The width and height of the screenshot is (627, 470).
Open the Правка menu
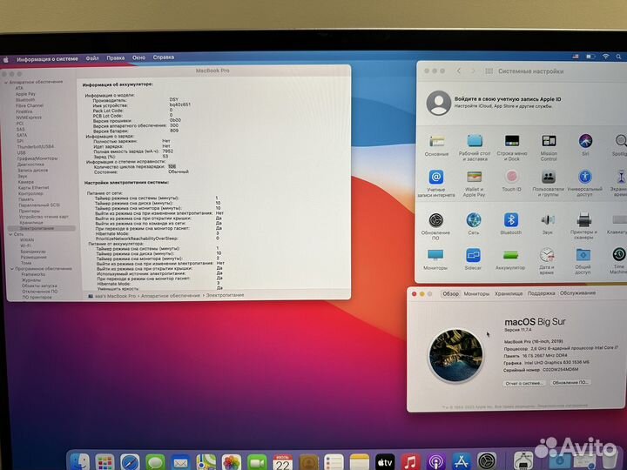[115, 58]
